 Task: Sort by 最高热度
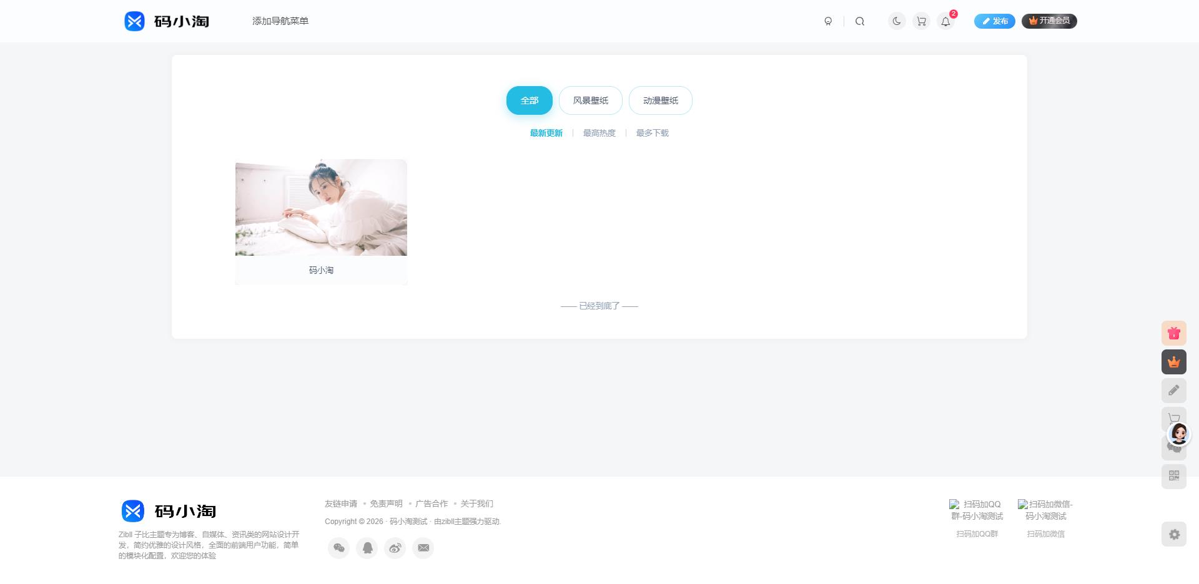pyautogui.click(x=599, y=133)
